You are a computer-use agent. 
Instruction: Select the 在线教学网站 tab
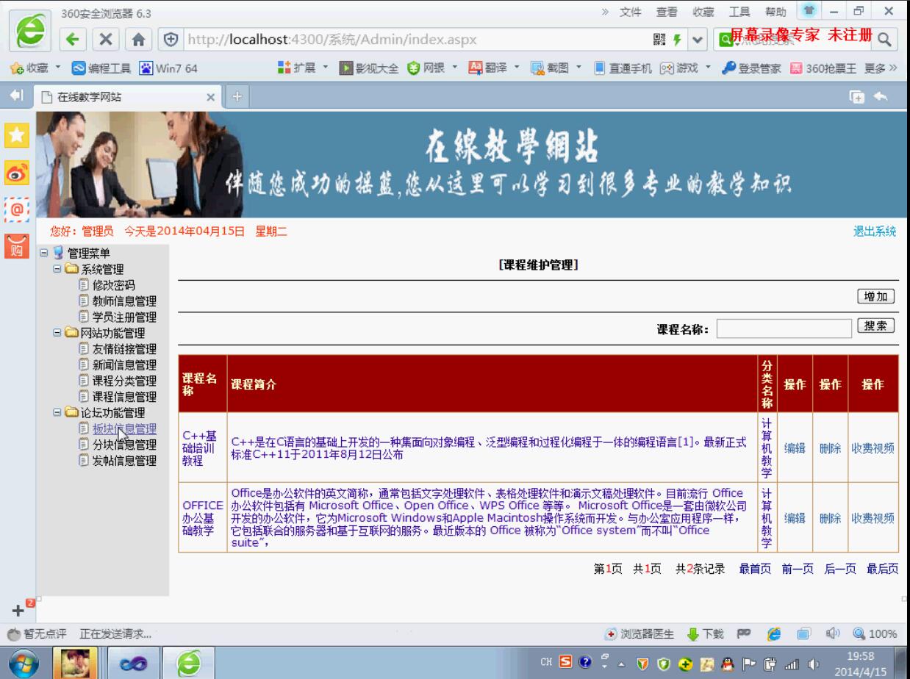[126, 96]
